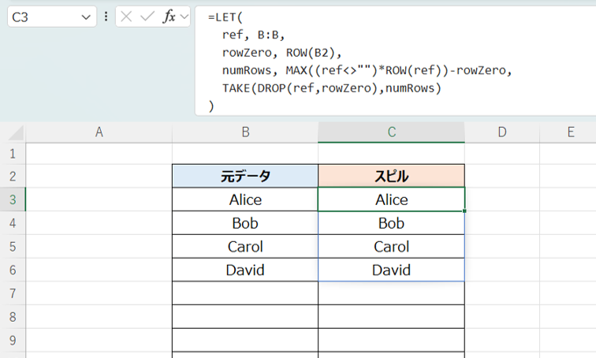Select row 4 header
This screenshot has width=596, height=358.
13,223
